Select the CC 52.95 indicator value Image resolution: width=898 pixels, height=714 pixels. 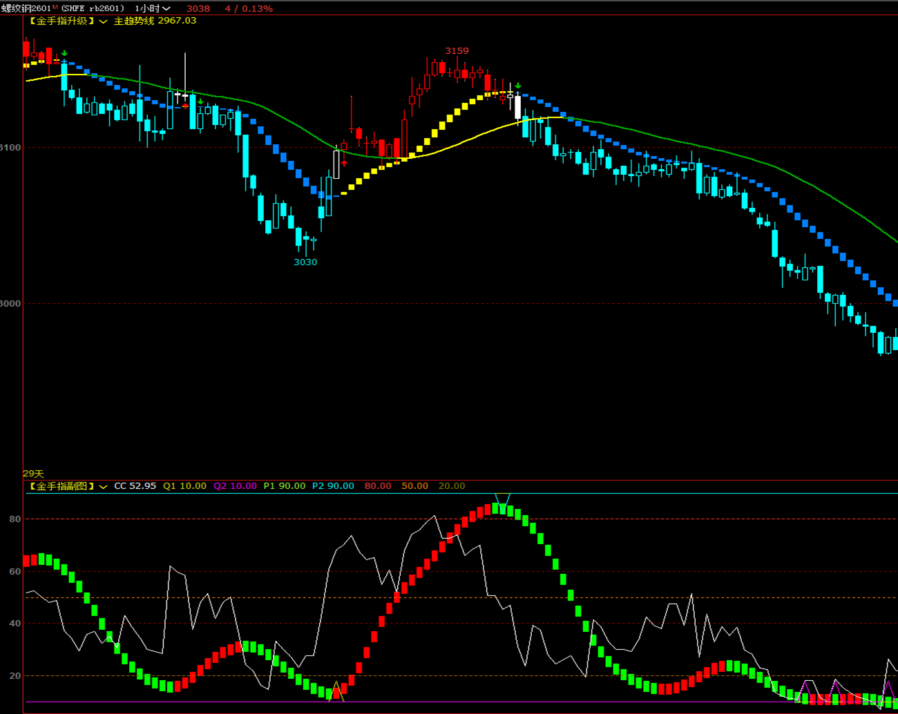tap(135, 486)
